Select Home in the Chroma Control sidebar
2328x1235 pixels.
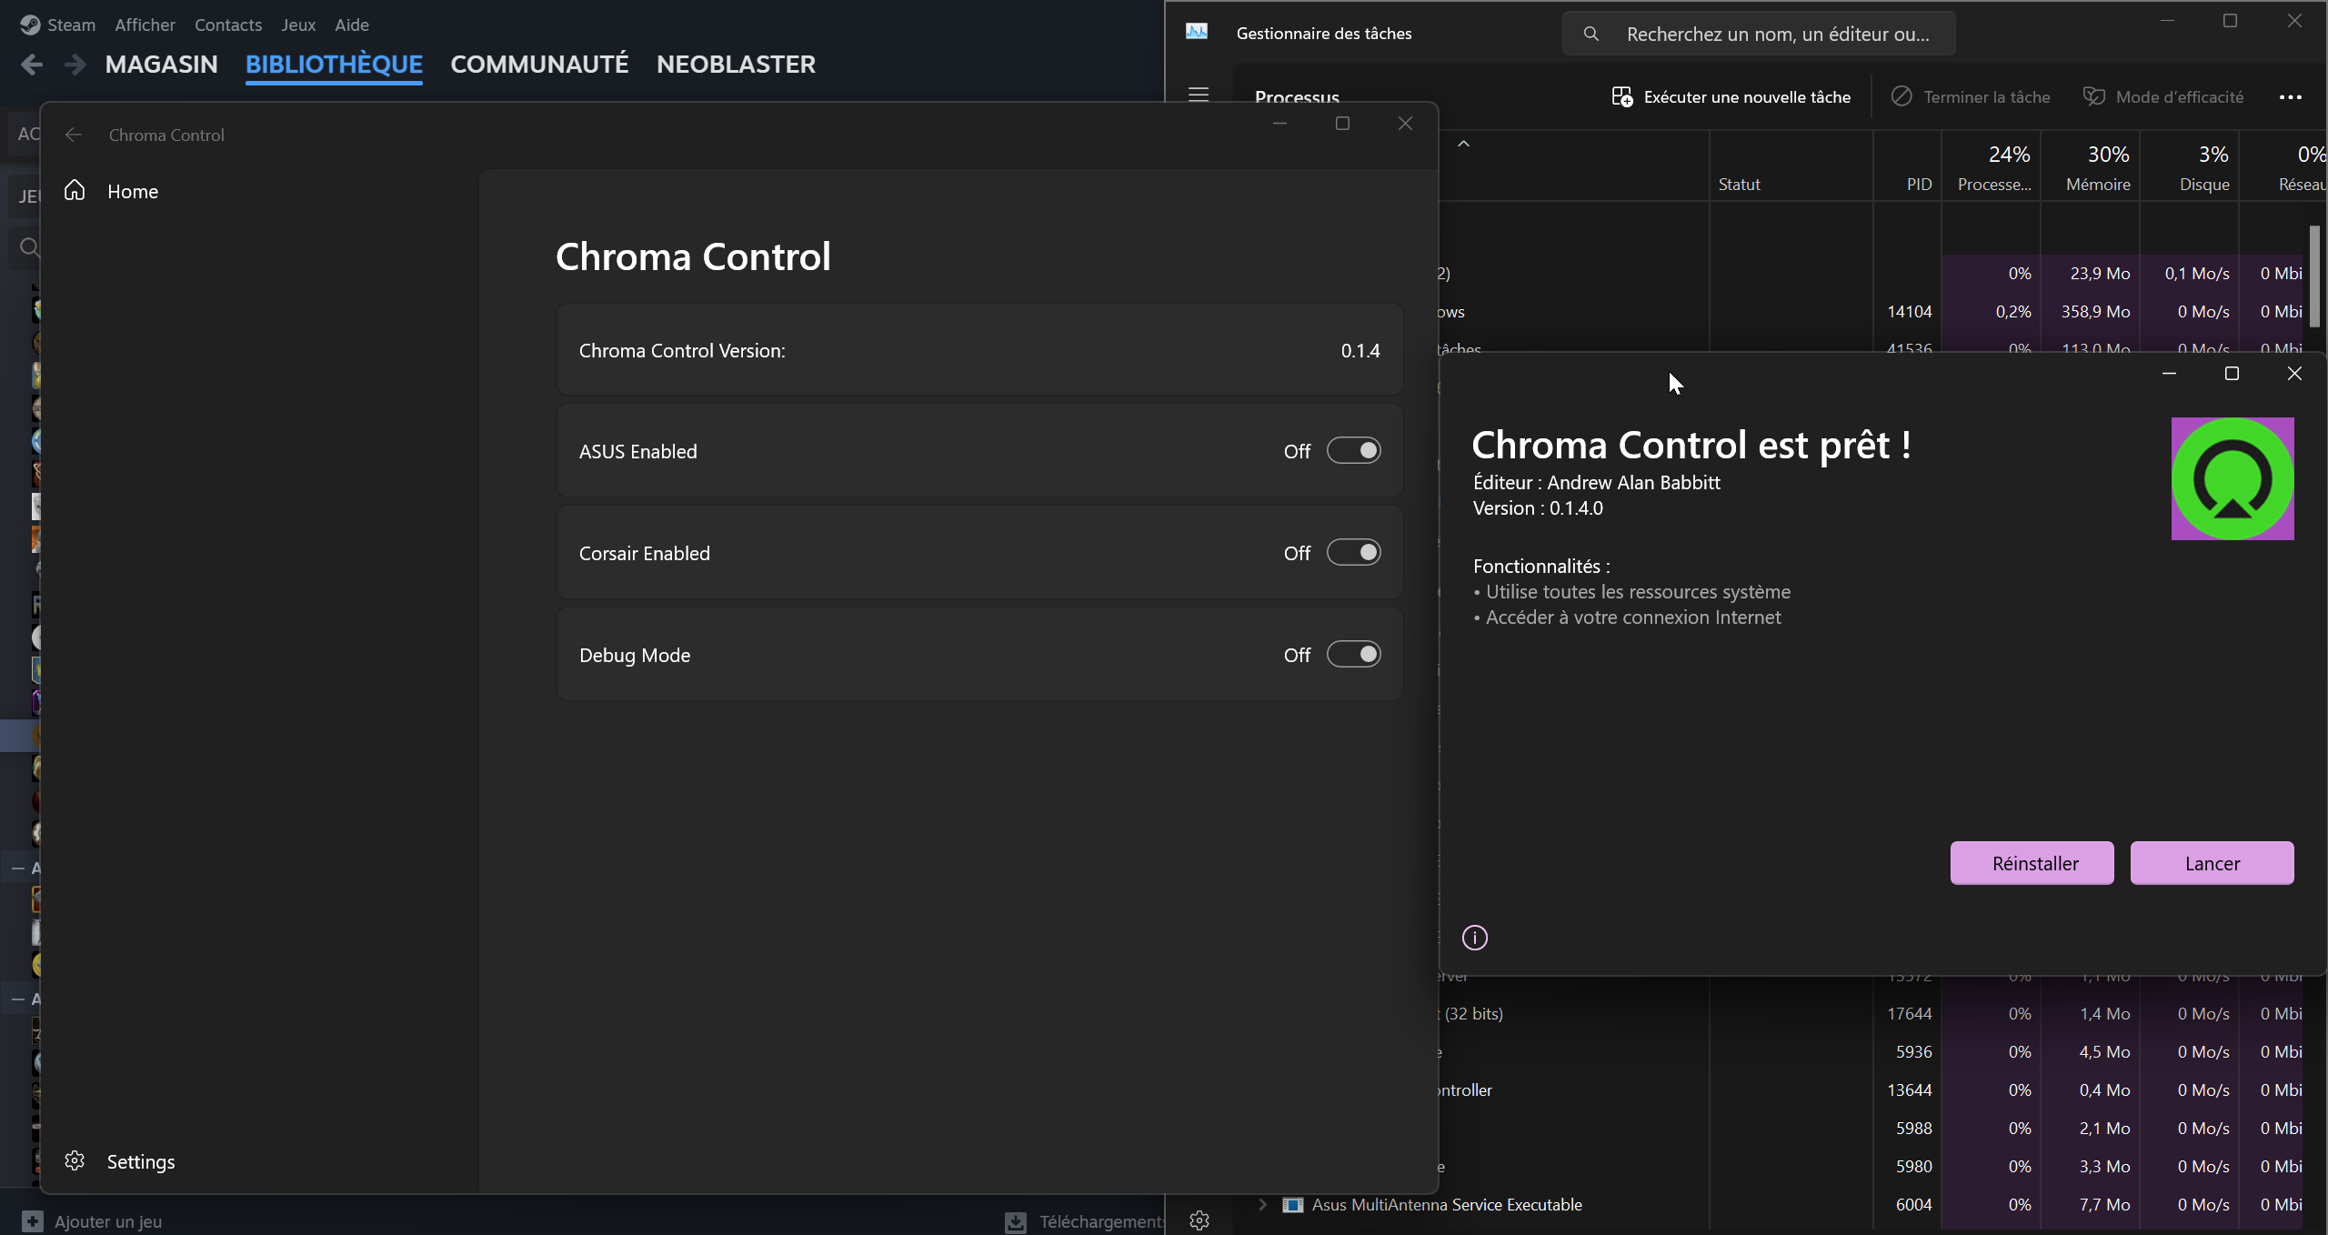(132, 191)
